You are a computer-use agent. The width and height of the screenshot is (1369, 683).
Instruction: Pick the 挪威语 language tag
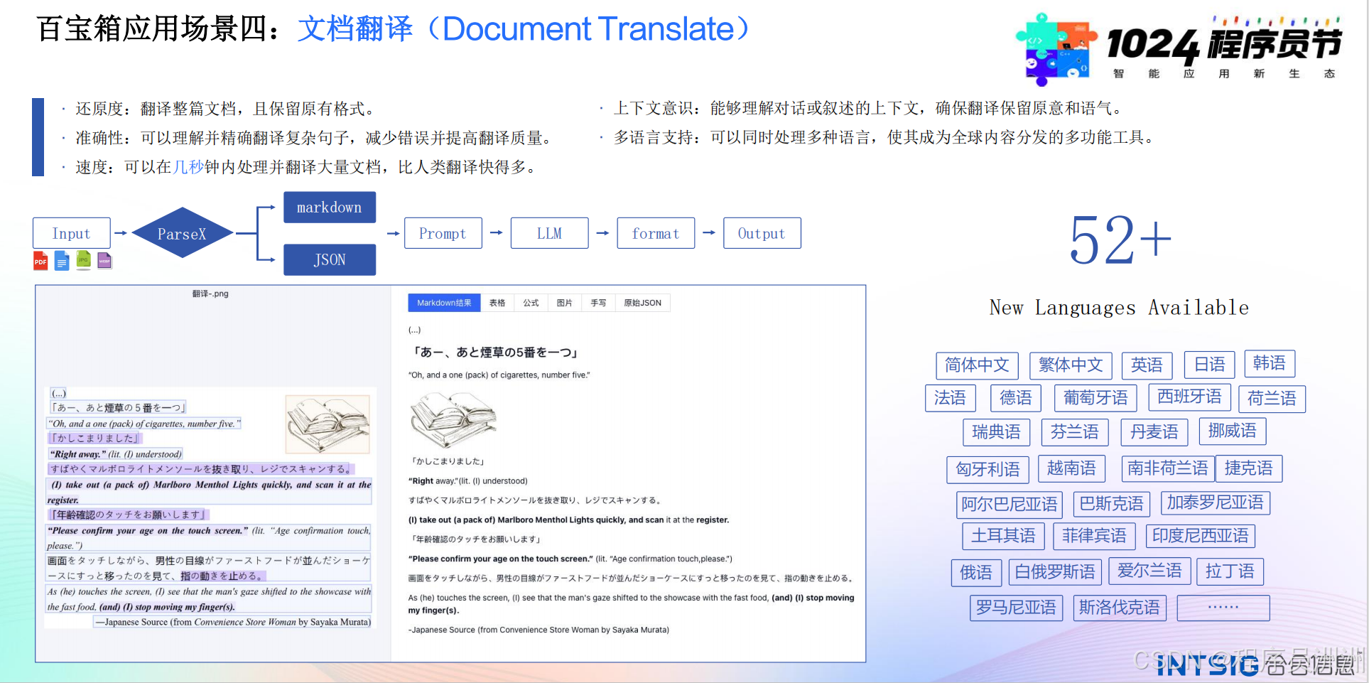click(1233, 431)
